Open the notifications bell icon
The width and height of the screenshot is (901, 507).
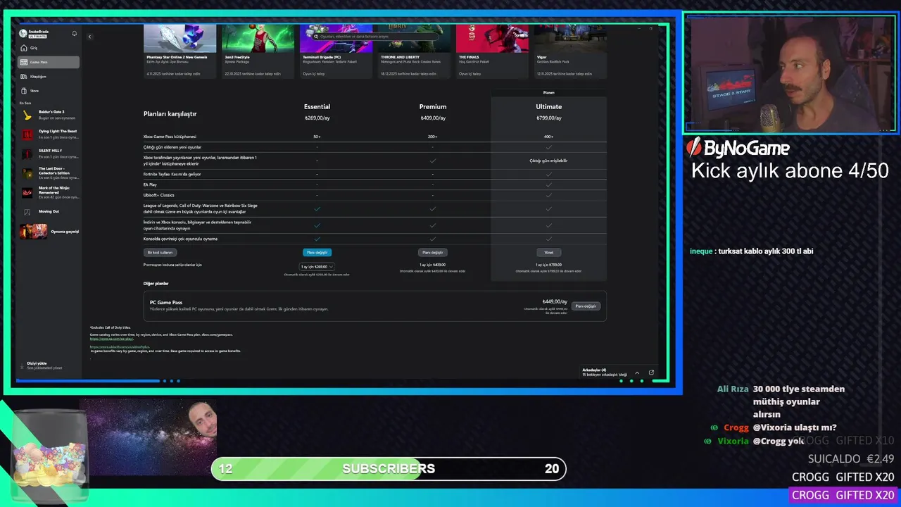pos(75,33)
